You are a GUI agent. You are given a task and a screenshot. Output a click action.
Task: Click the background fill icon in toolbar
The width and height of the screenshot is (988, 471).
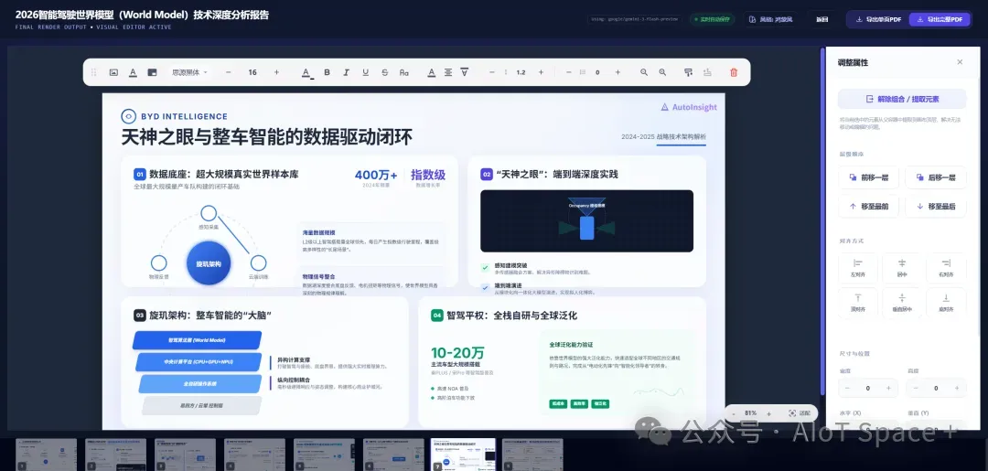point(152,72)
